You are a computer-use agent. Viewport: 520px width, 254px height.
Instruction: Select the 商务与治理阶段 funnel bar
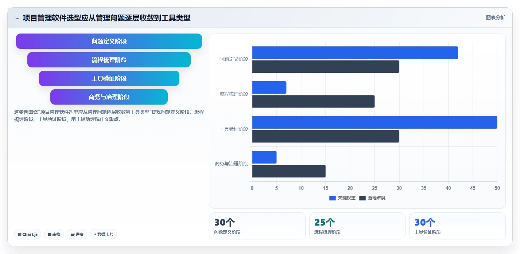(x=109, y=97)
